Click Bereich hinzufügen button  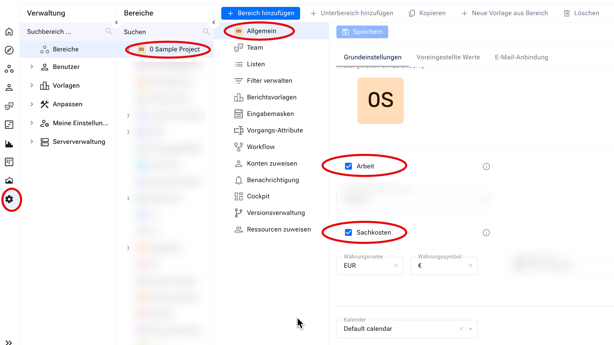[x=261, y=13]
